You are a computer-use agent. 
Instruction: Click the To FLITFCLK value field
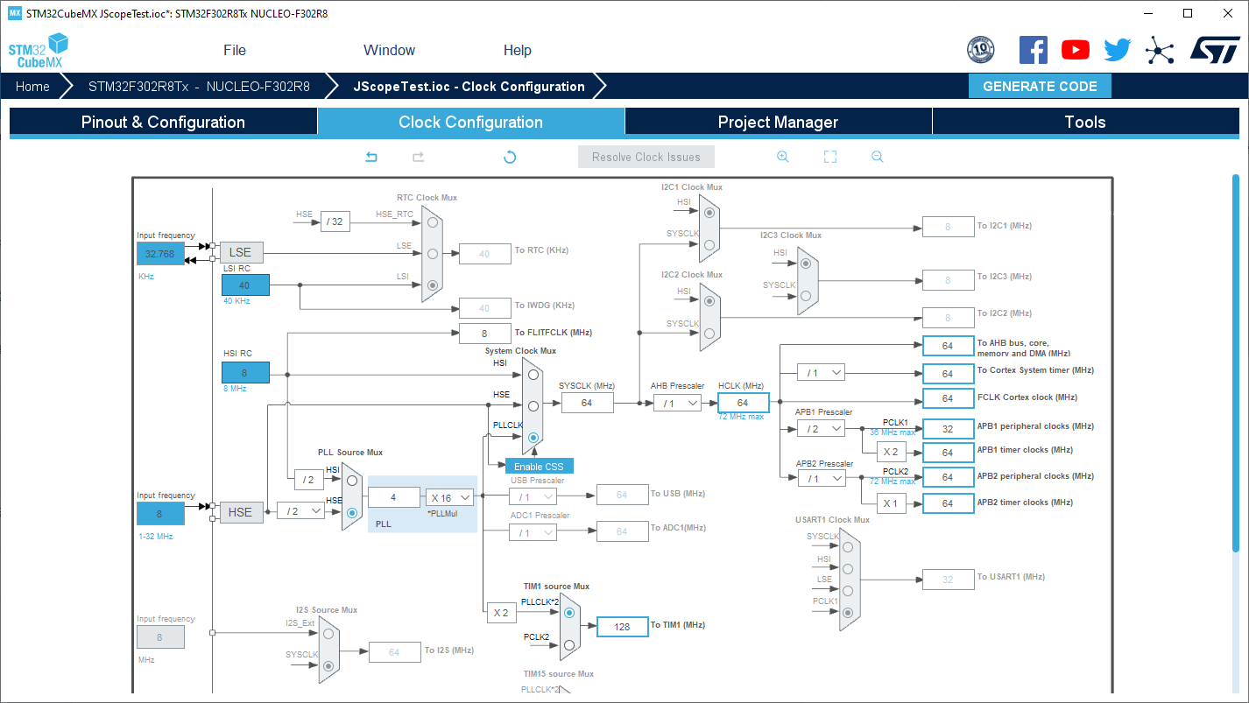pos(485,334)
